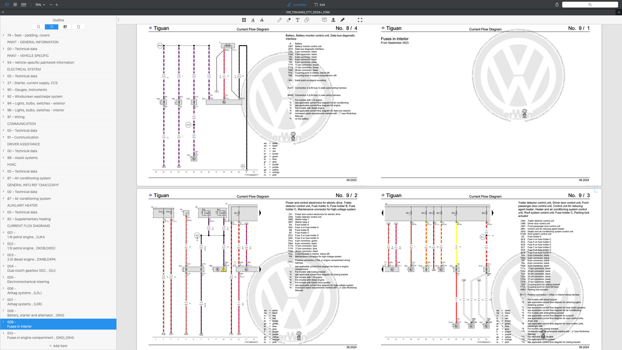
Task: Show the outline sidebar tab
Action: click(x=52, y=27)
